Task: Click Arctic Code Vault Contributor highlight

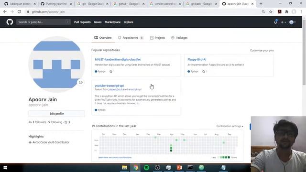Action: [x=51, y=142]
